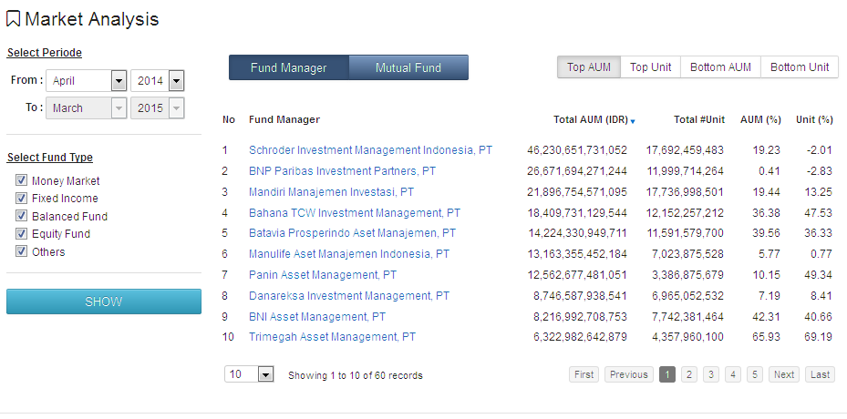Viewport: 847px width, 419px height.
Task: Click the Total AUM sort arrow
Action: [x=633, y=121]
